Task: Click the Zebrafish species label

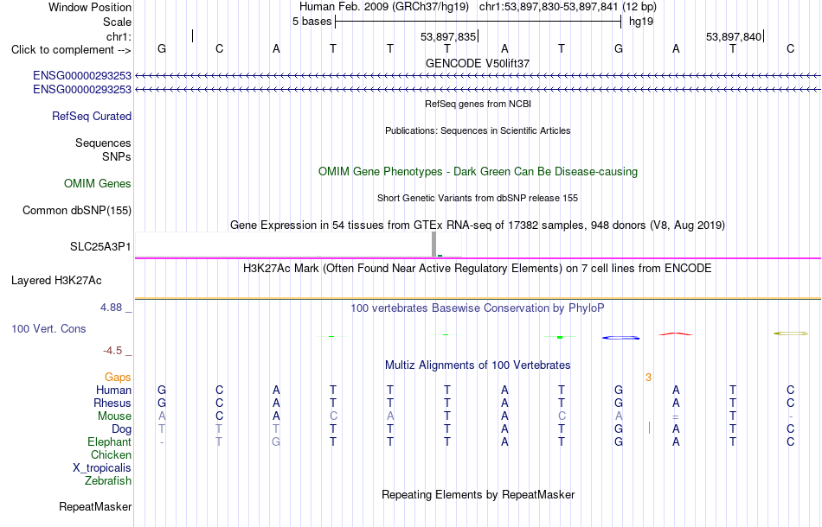Action: click(108, 481)
